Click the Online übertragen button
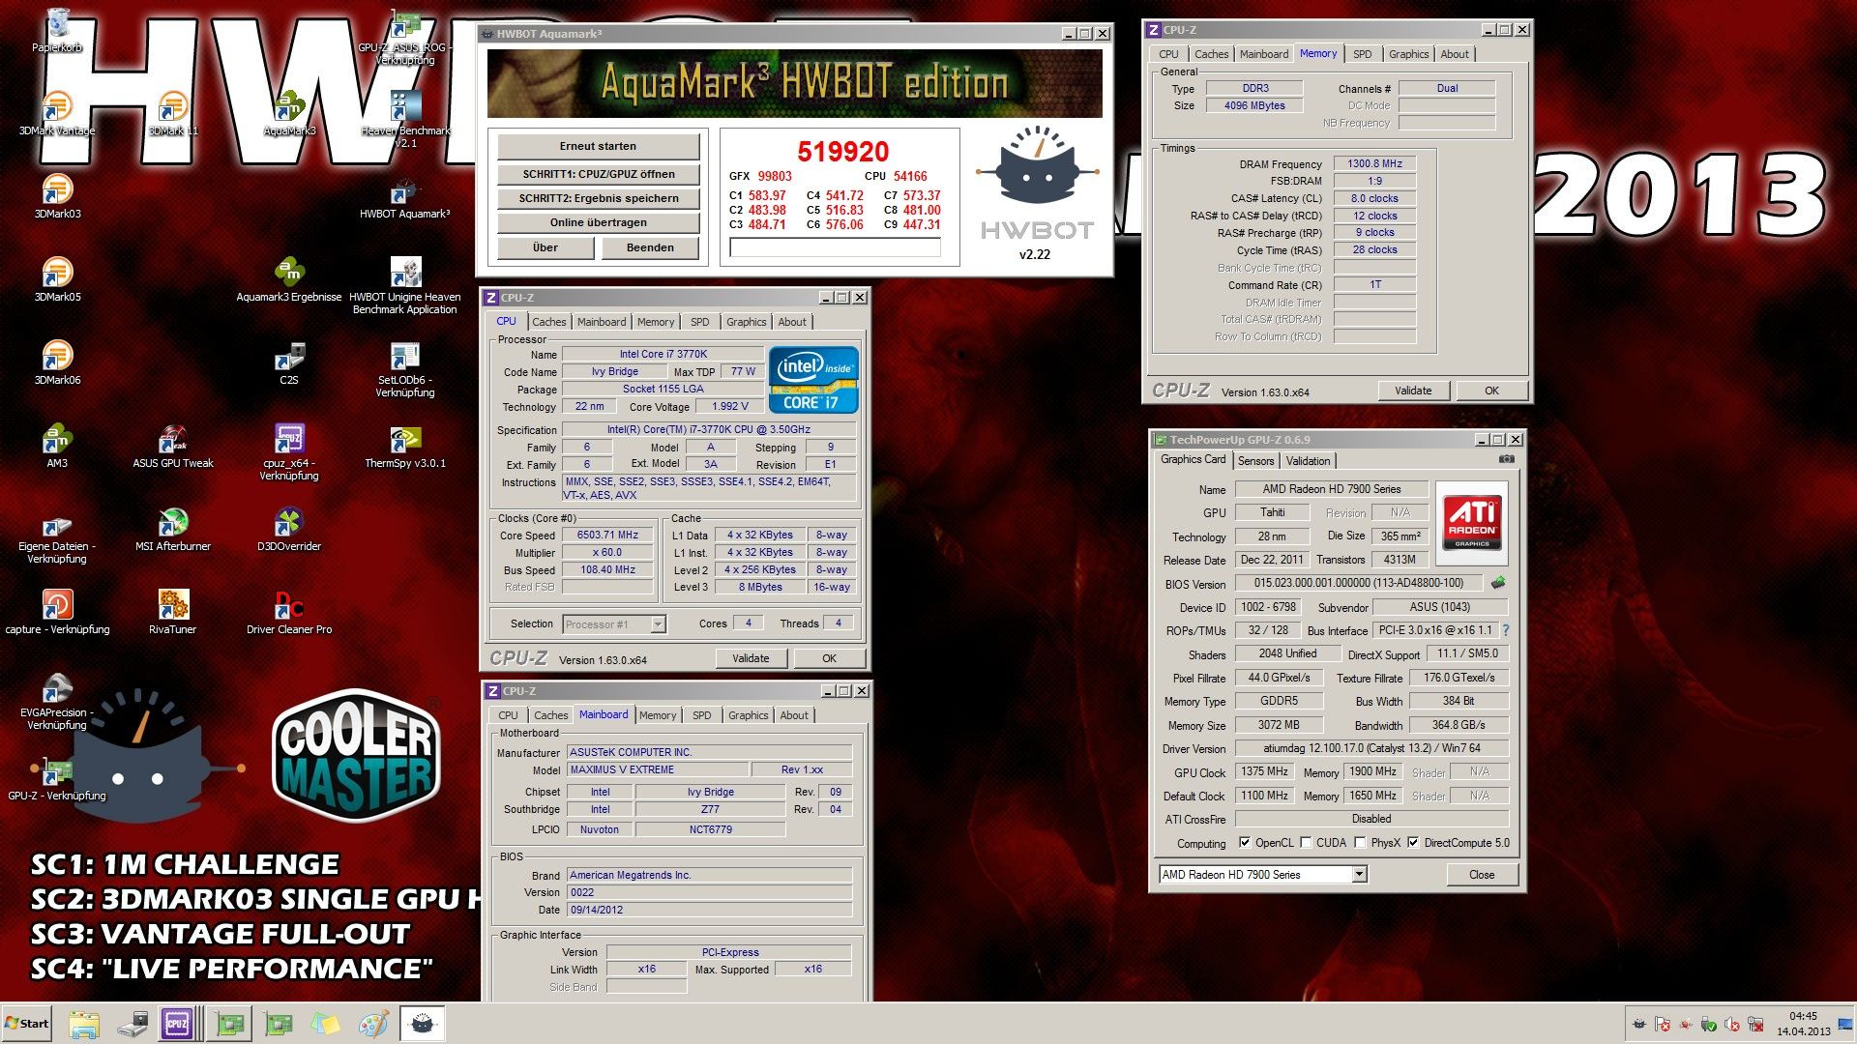 click(x=598, y=222)
